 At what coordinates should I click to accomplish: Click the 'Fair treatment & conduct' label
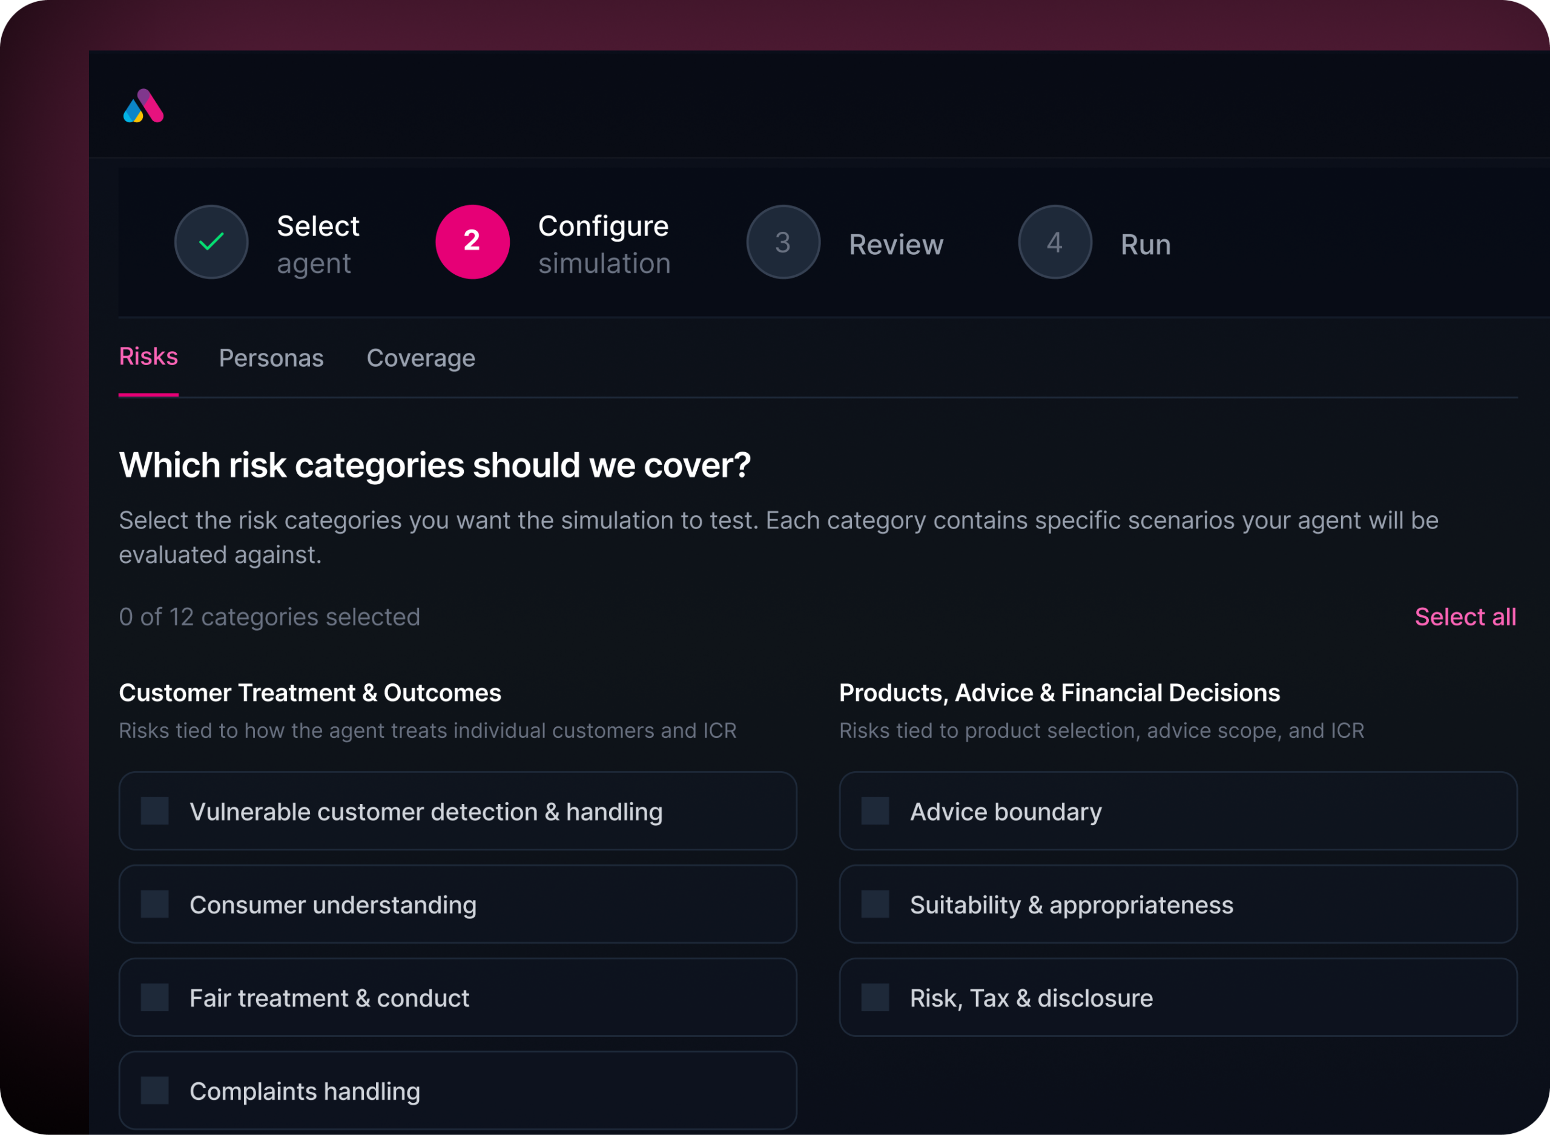[329, 998]
